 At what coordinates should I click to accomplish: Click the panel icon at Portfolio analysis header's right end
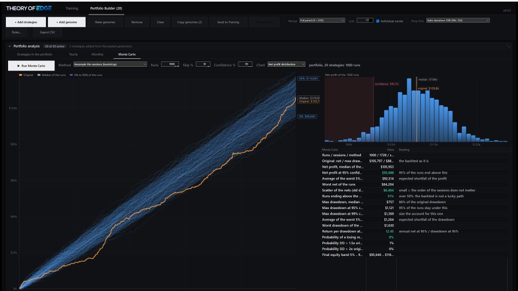point(508,46)
